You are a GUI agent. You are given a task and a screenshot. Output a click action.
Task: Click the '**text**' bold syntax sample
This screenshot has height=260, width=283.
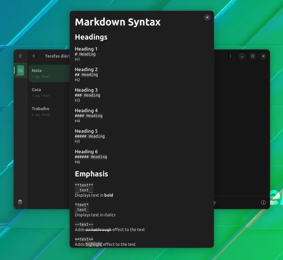(x=84, y=185)
